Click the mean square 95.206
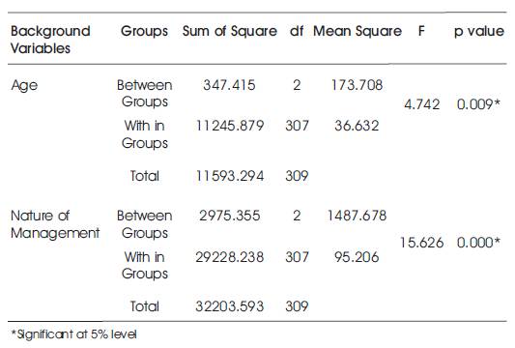Screen dimensions: 515x348 [357, 257]
